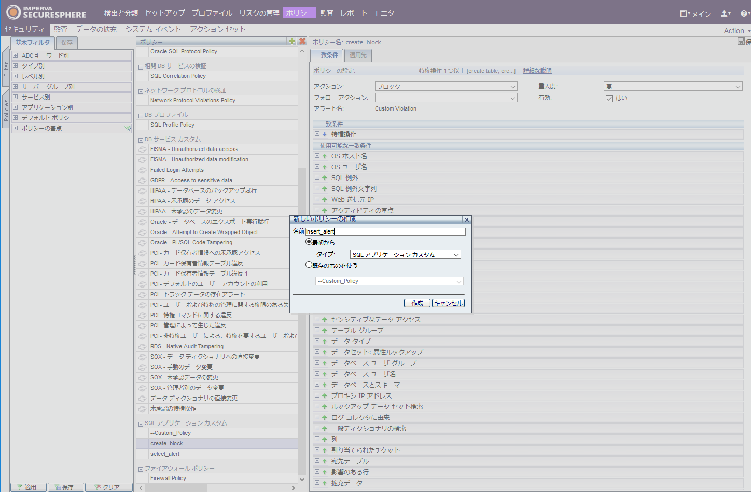Open the 基本フィルタ tab

tap(33, 43)
